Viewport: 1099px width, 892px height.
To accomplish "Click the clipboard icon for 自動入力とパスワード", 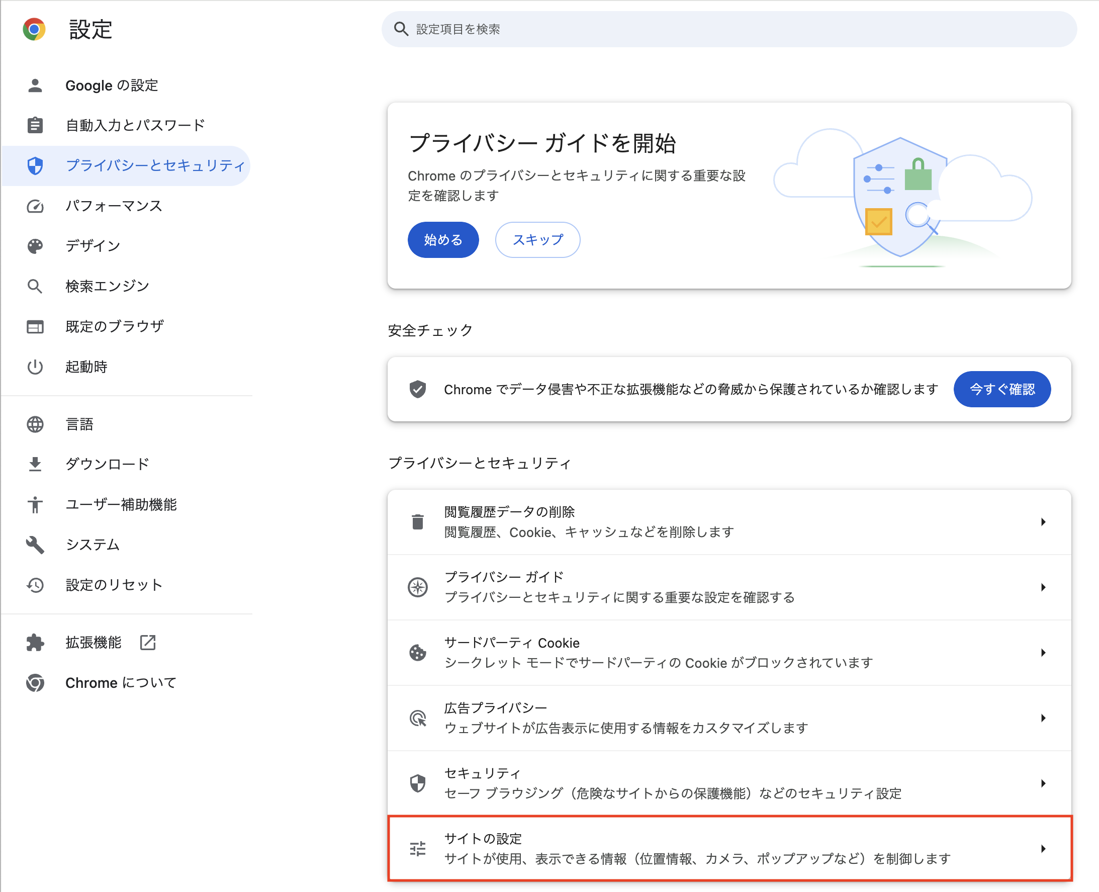I will coord(35,125).
